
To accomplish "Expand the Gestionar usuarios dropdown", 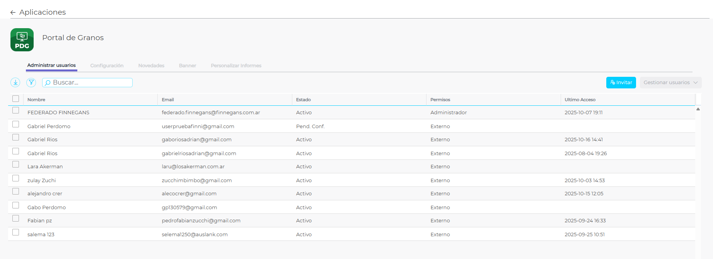I will click(670, 83).
